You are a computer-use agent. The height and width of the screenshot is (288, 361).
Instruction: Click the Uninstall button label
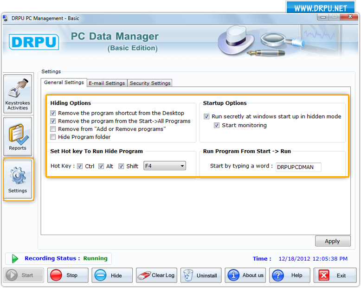coord(207,275)
